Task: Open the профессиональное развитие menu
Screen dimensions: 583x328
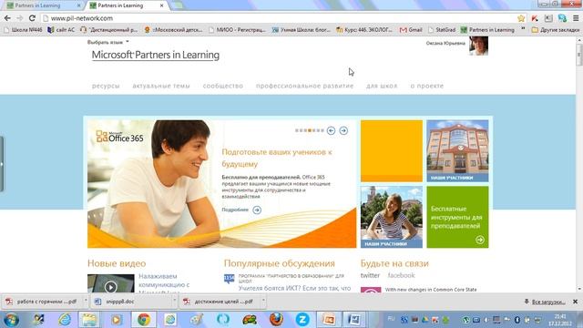Action: pos(304,86)
